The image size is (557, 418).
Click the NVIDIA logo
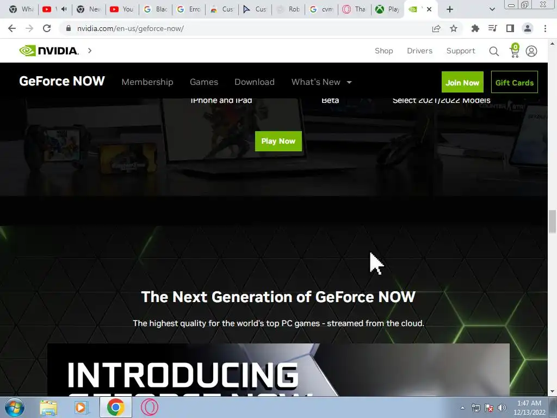pos(48,51)
